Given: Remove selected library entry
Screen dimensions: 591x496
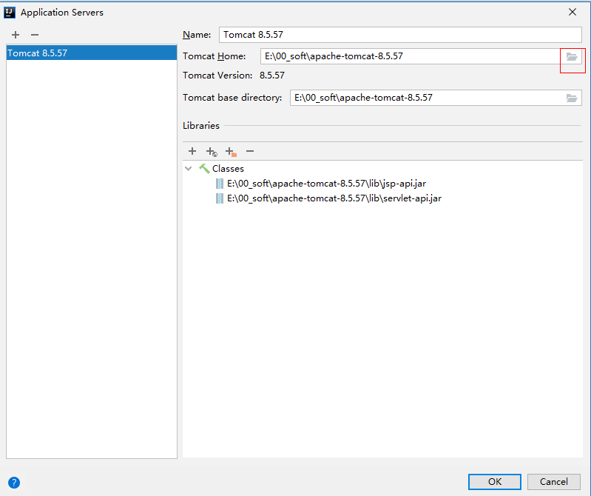Looking at the screenshot, I should [250, 151].
